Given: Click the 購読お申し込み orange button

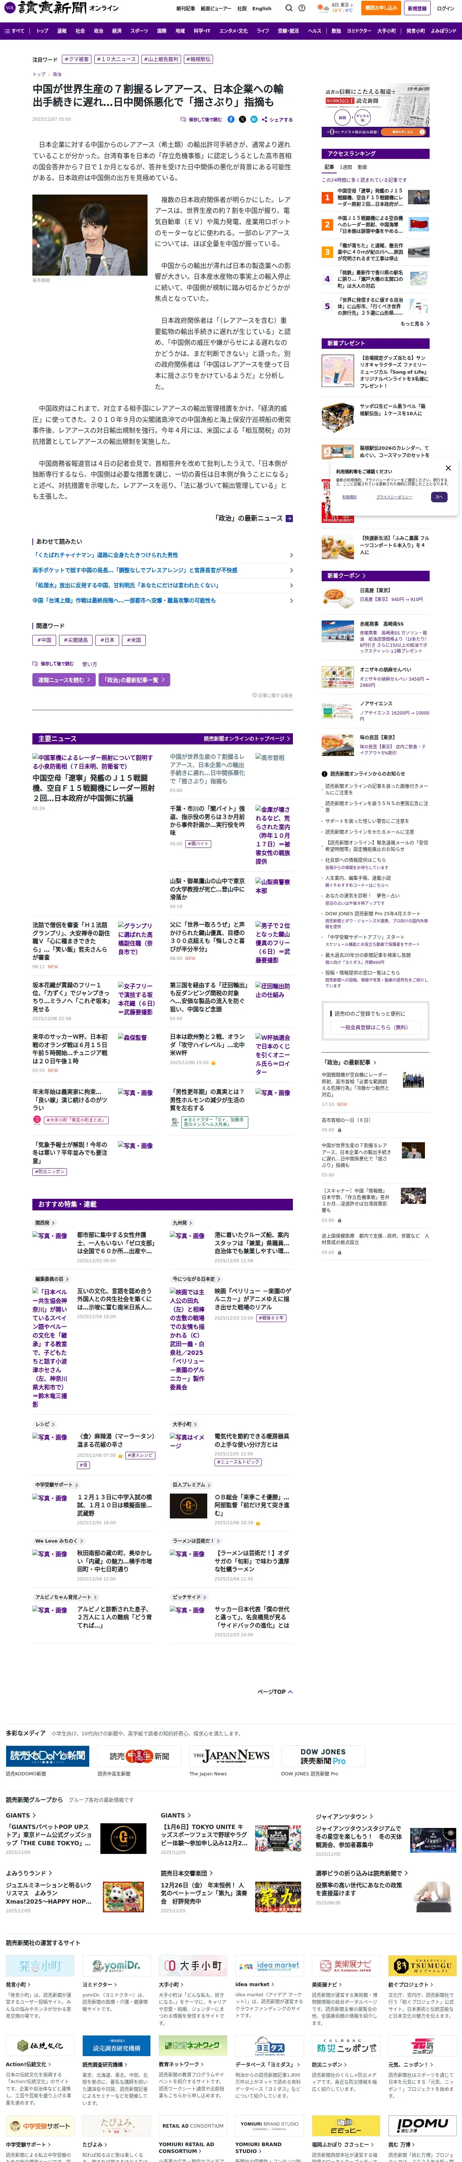Looking at the screenshot, I should click(x=381, y=8).
